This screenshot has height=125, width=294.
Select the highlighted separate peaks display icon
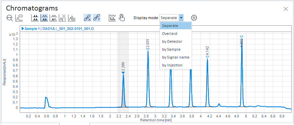(x=44, y=18)
